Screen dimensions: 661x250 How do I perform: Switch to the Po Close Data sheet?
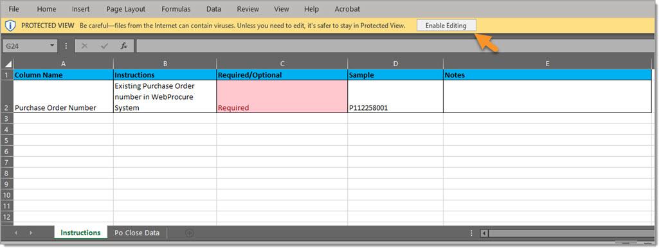tap(137, 233)
